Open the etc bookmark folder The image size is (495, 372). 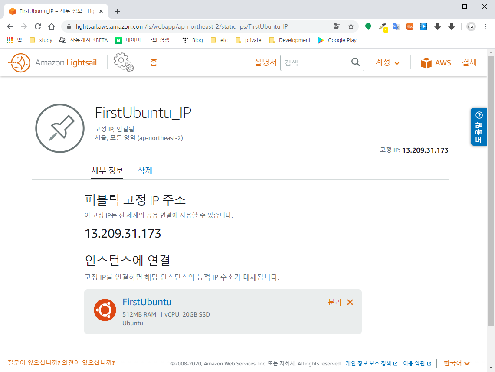coord(219,40)
